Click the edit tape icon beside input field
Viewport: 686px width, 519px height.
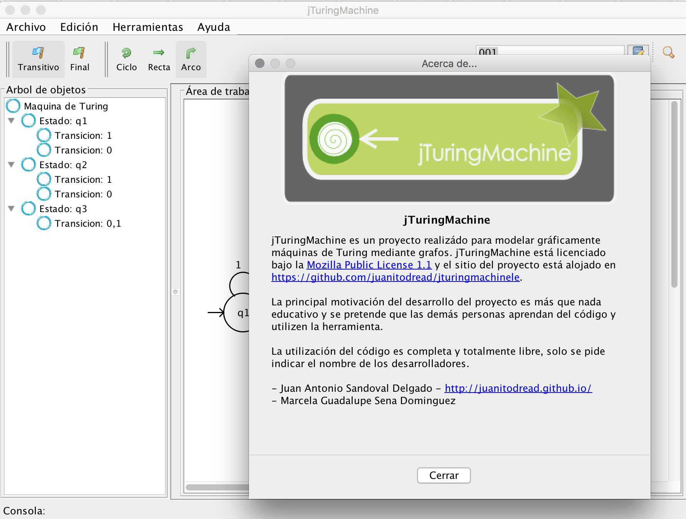point(638,51)
